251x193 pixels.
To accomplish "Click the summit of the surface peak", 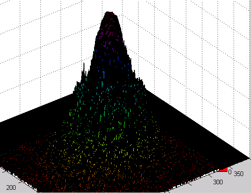I will (110, 12).
